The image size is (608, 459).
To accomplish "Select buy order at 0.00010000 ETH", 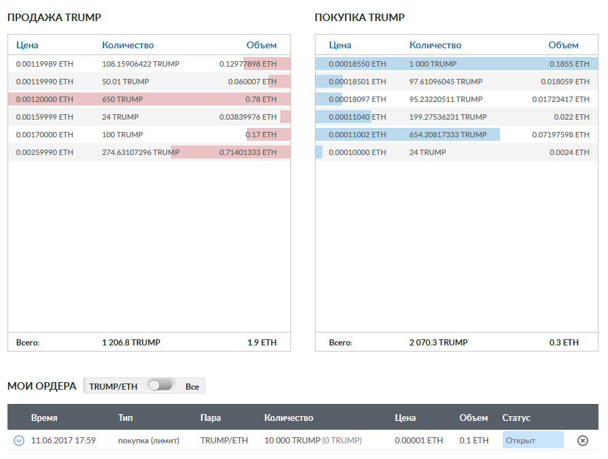I will coord(456,152).
